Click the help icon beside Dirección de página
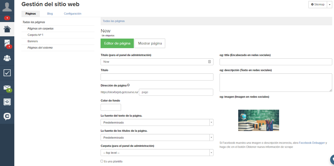 [128, 85]
